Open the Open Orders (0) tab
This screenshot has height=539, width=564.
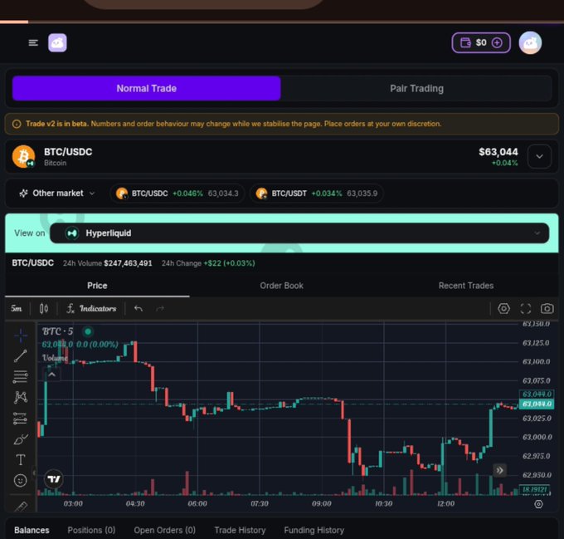[x=165, y=531]
